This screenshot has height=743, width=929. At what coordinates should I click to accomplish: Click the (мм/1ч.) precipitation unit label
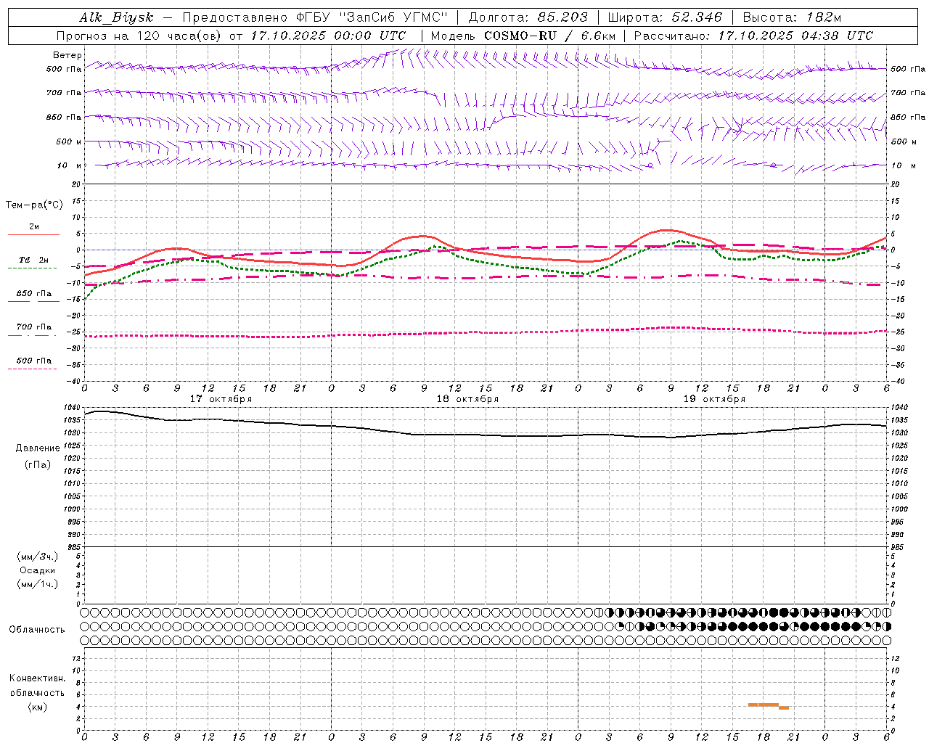38,584
